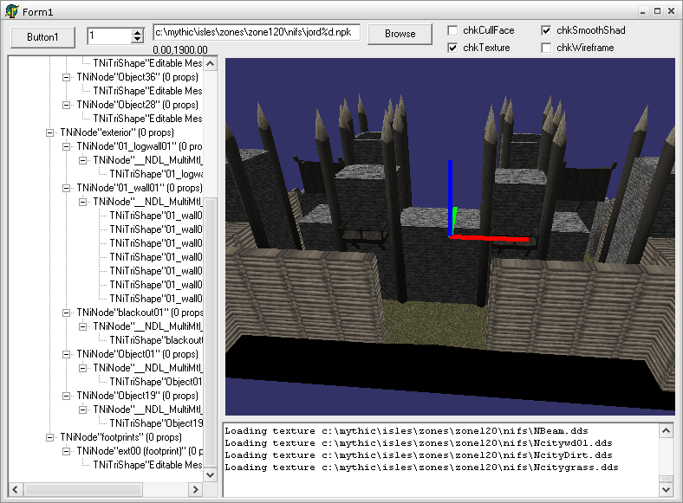Collapse the __NDL_MultiMtl node under 01_wall01
The width and height of the screenshot is (683, 503).
82,203
